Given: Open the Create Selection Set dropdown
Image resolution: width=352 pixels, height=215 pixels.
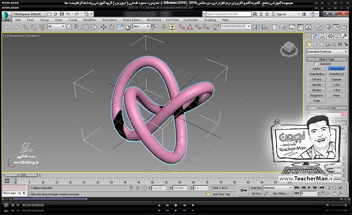Looking at the screenshot, I should pyautogui.click(x=235, y=26).
